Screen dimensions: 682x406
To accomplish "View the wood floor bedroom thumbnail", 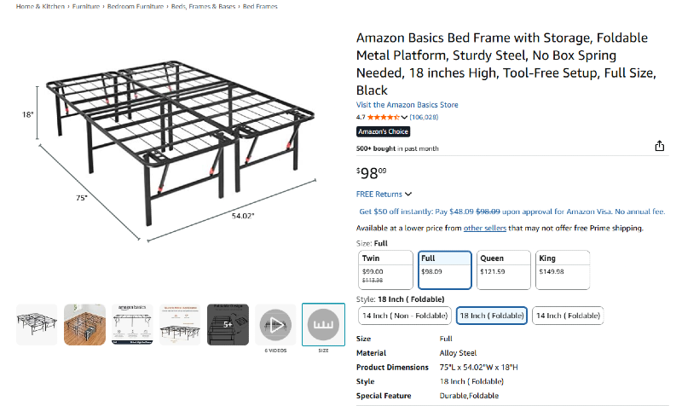I will pyautogui.click(x=84, y=325).
